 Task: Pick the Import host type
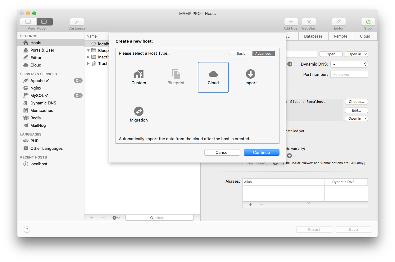pos(250,77)
